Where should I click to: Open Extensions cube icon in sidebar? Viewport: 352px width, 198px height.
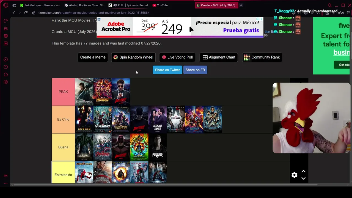pyautogui.click(x=6, y=74)
